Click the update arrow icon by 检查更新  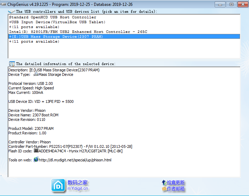(x=164, y=182)
